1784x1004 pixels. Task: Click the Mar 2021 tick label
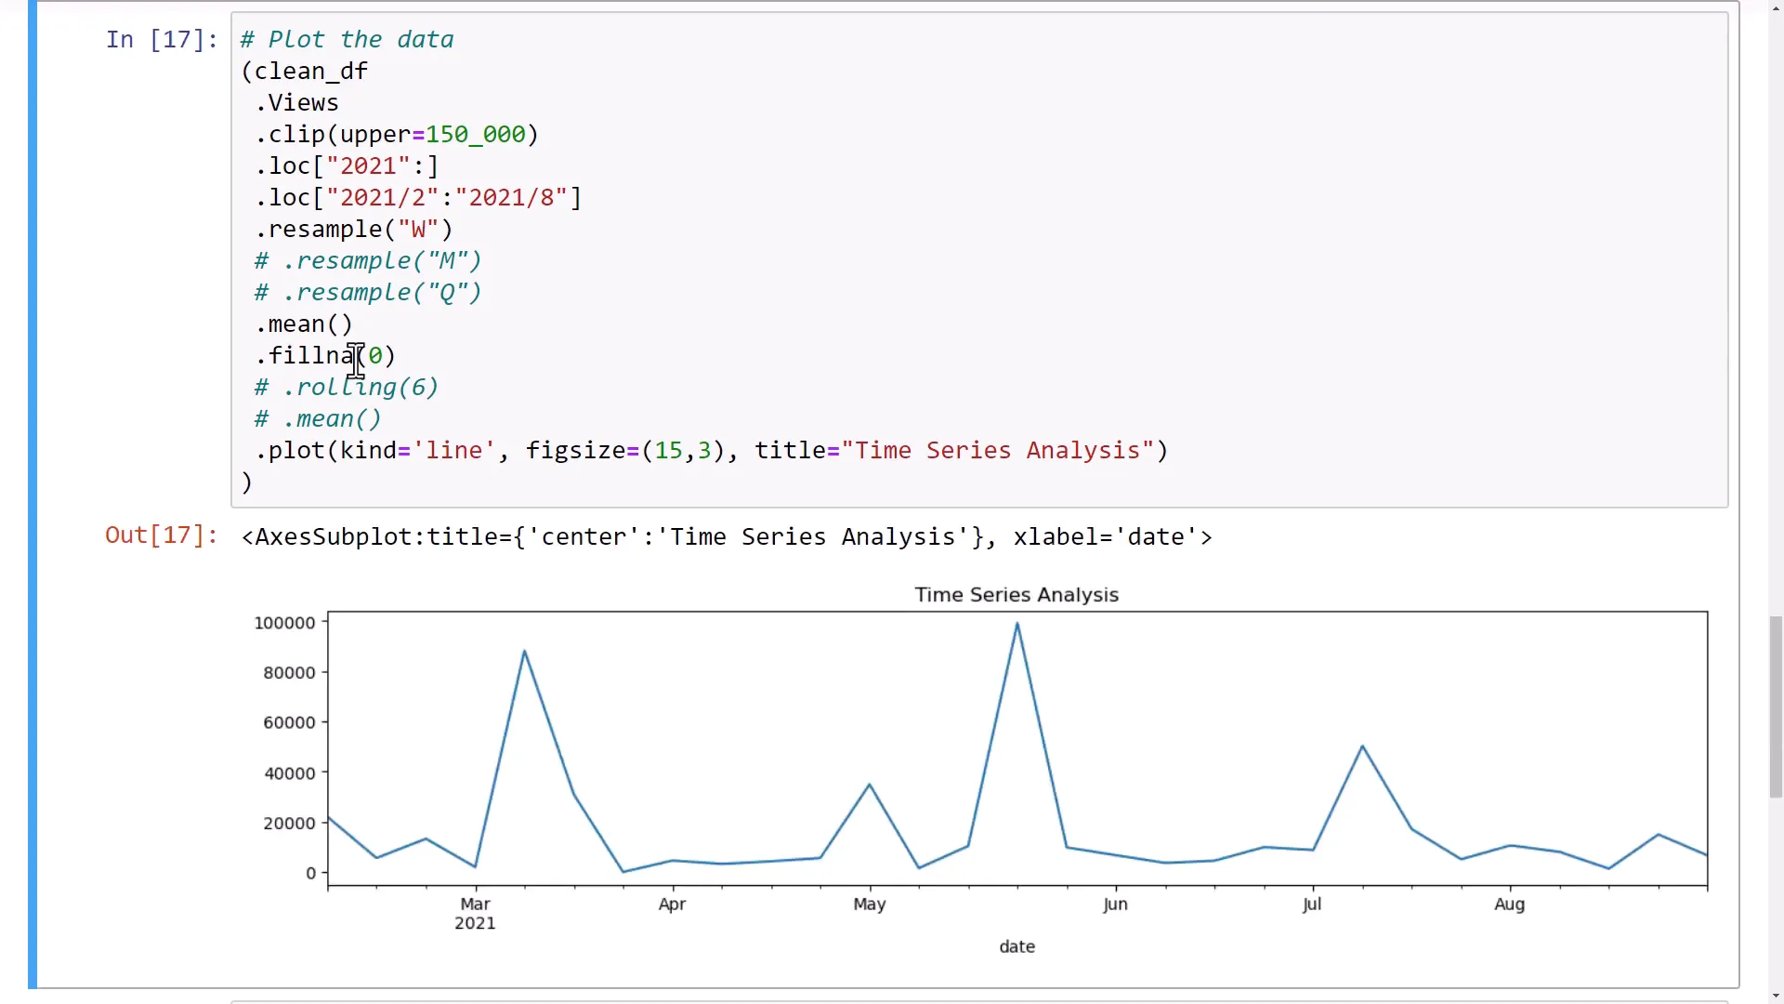click(474, 912)
